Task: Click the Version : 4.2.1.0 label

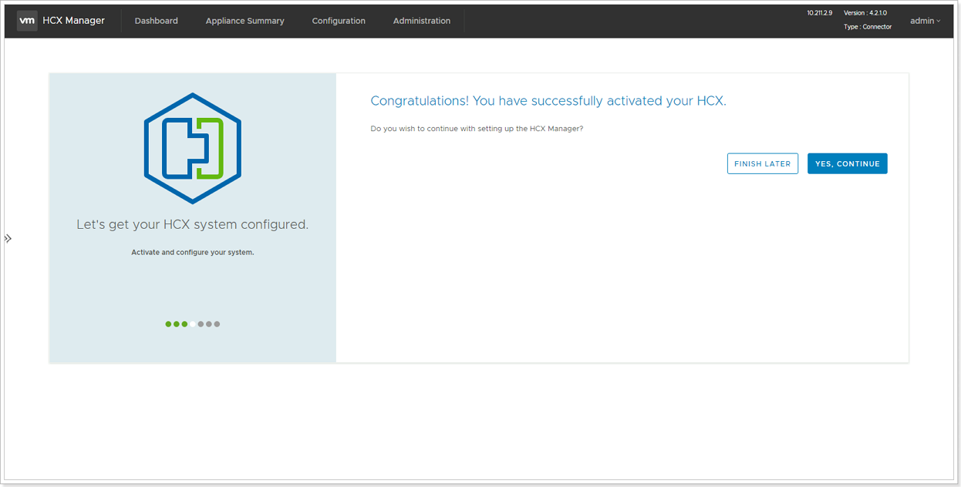Action: pos(865,12)
